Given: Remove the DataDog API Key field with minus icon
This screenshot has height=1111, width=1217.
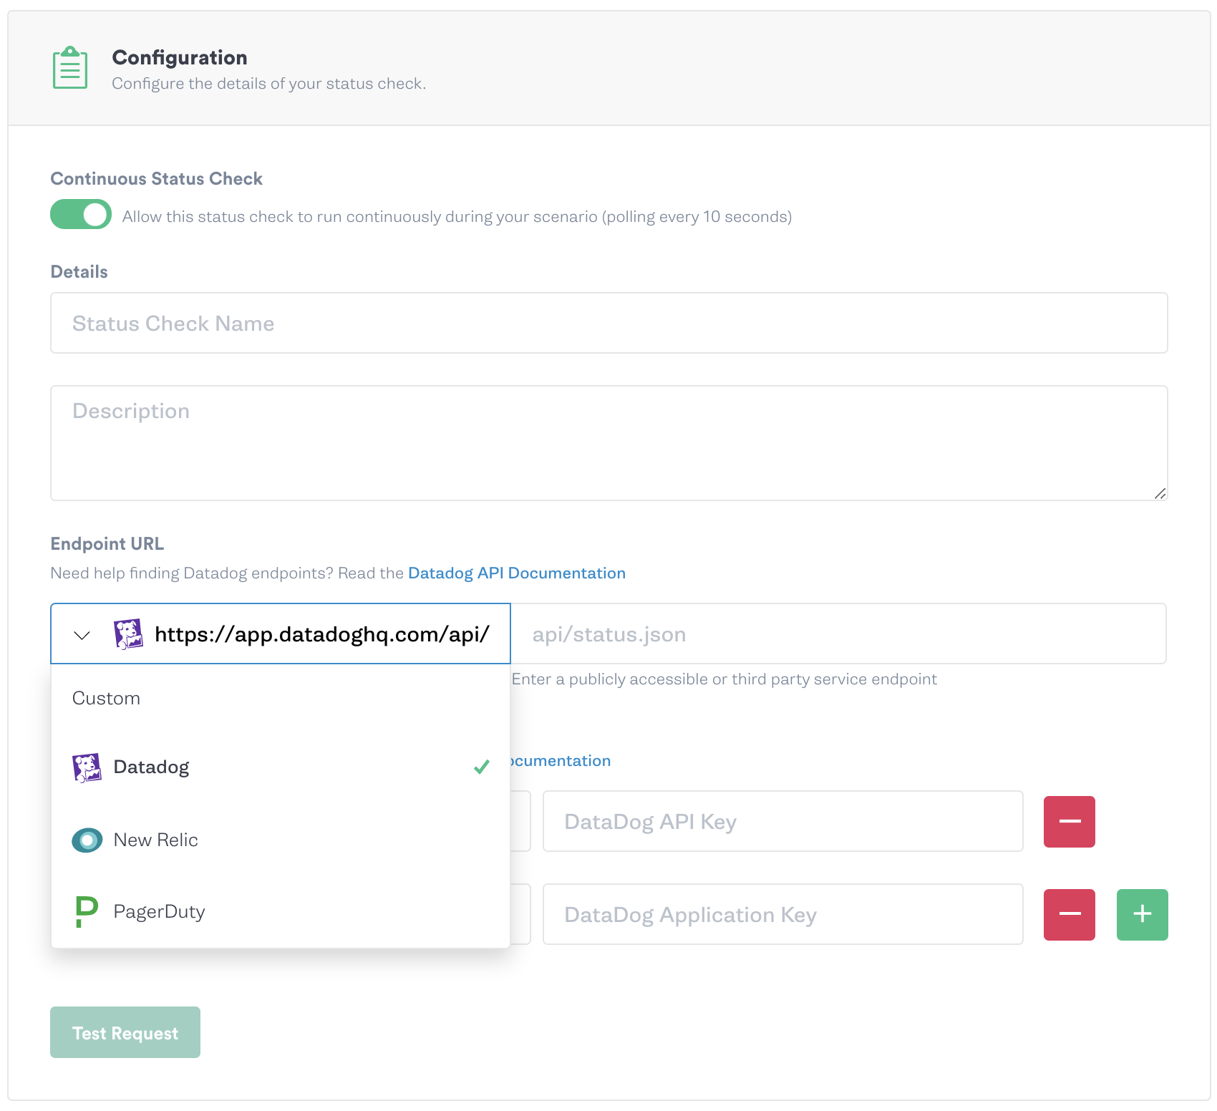Looking at the screenshot, I should tap(1069, 821).
